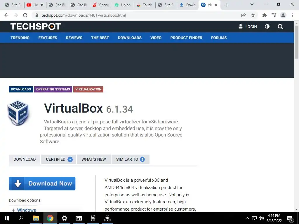Click the page vertical scrollbar thumb
Viewport: 299px width, 224px height.
[296, 42]
